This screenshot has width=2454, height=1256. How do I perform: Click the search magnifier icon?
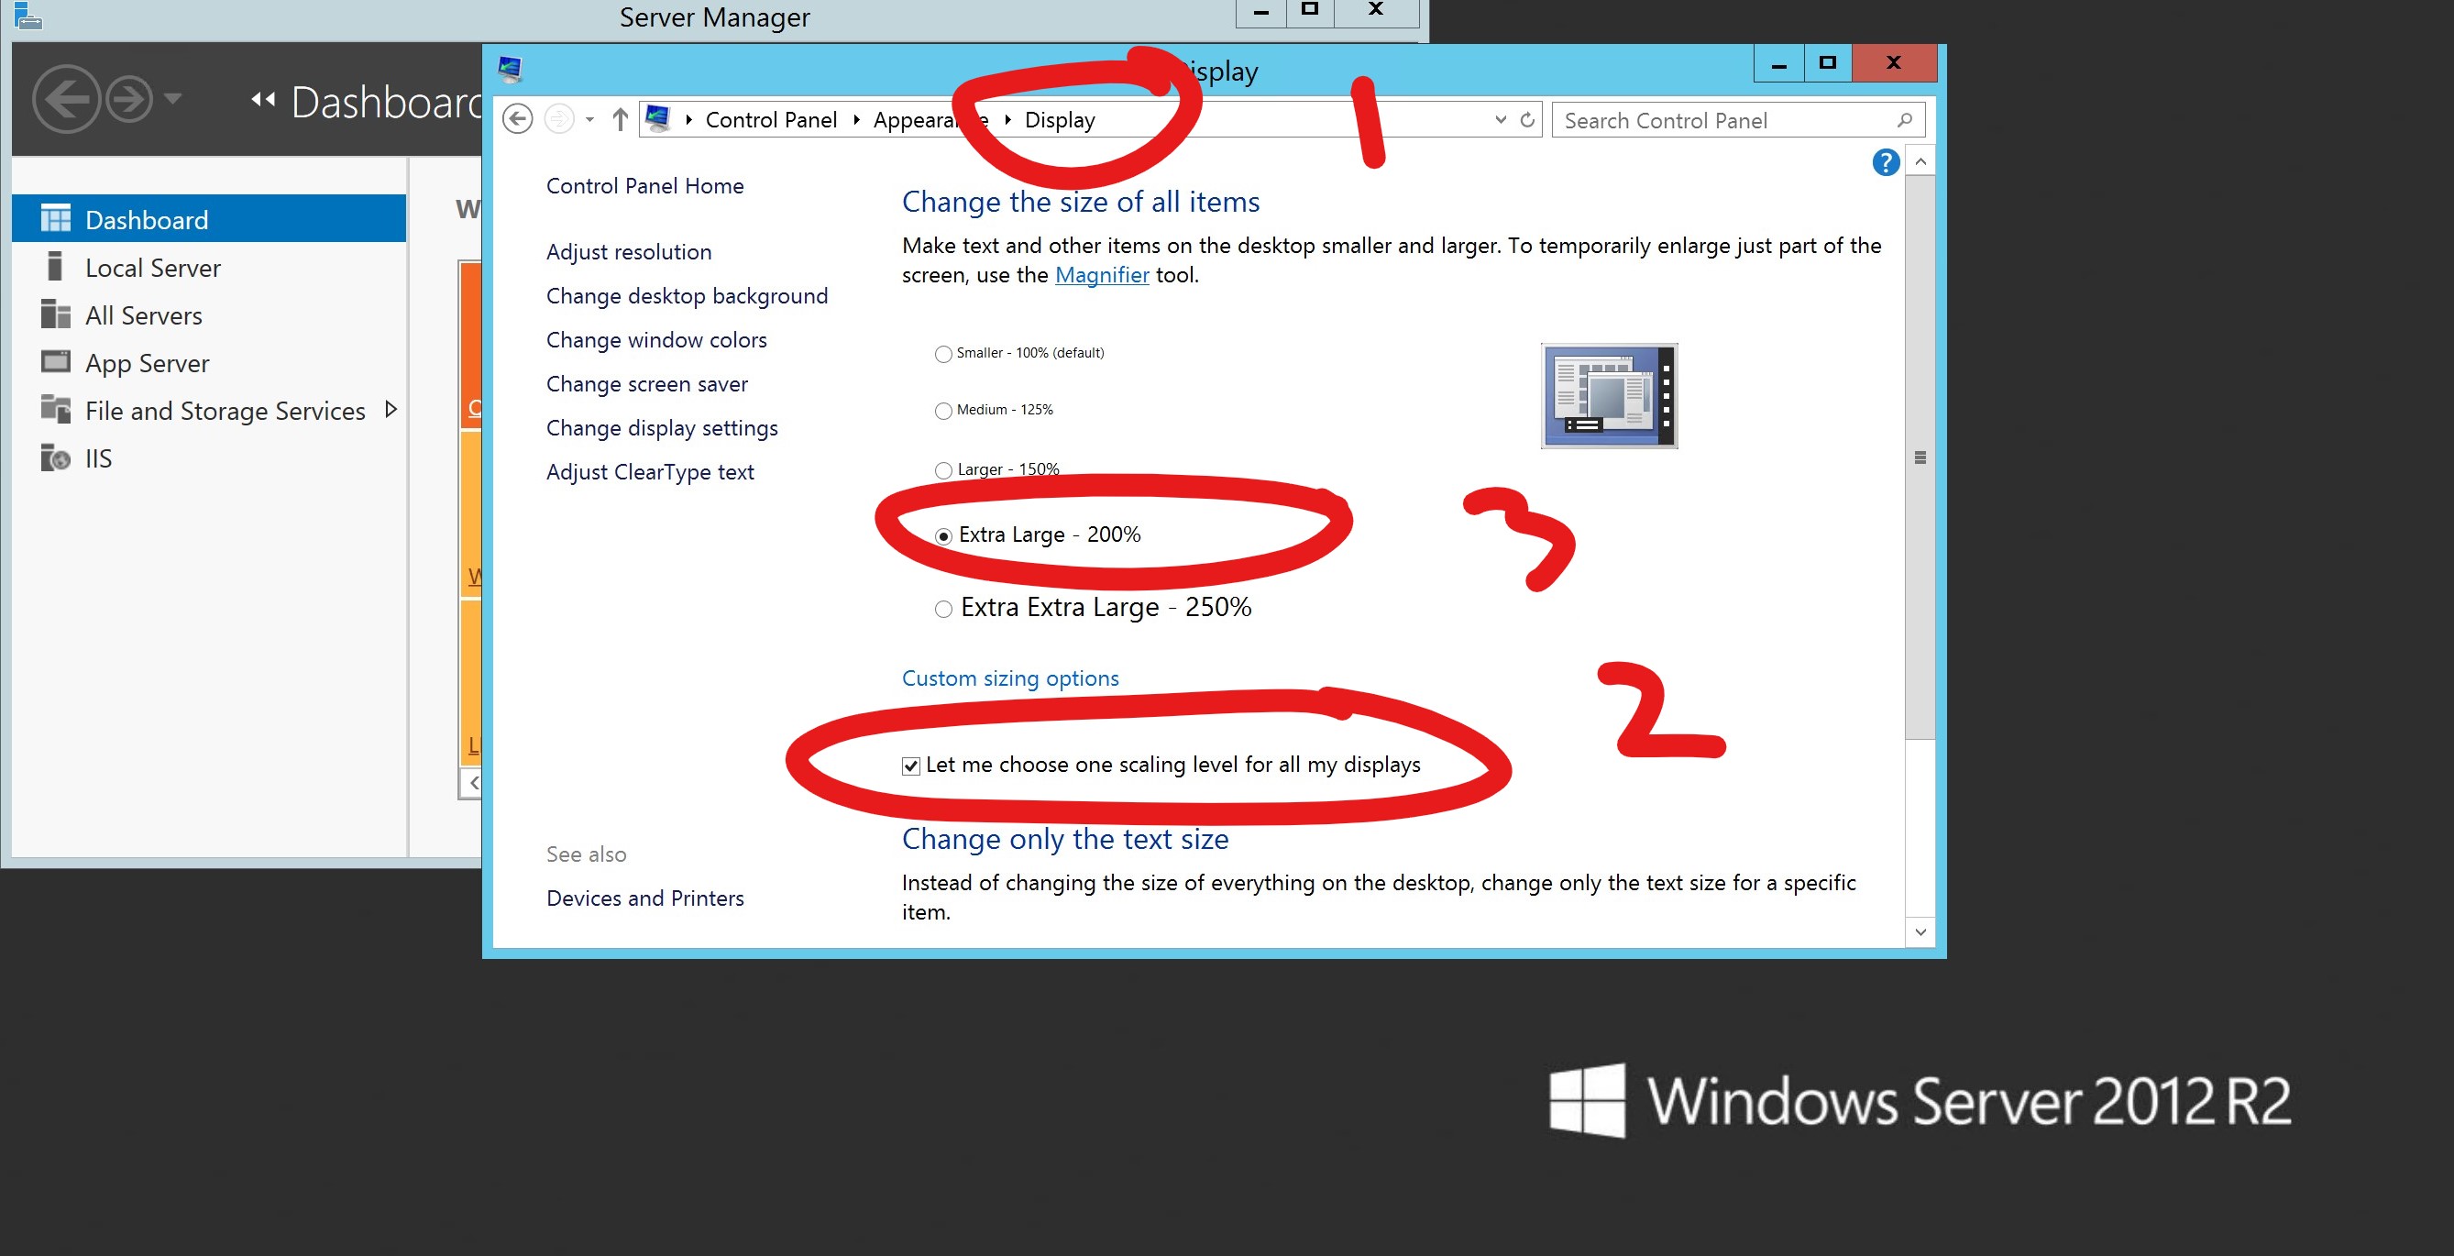tap(1904, 120)
